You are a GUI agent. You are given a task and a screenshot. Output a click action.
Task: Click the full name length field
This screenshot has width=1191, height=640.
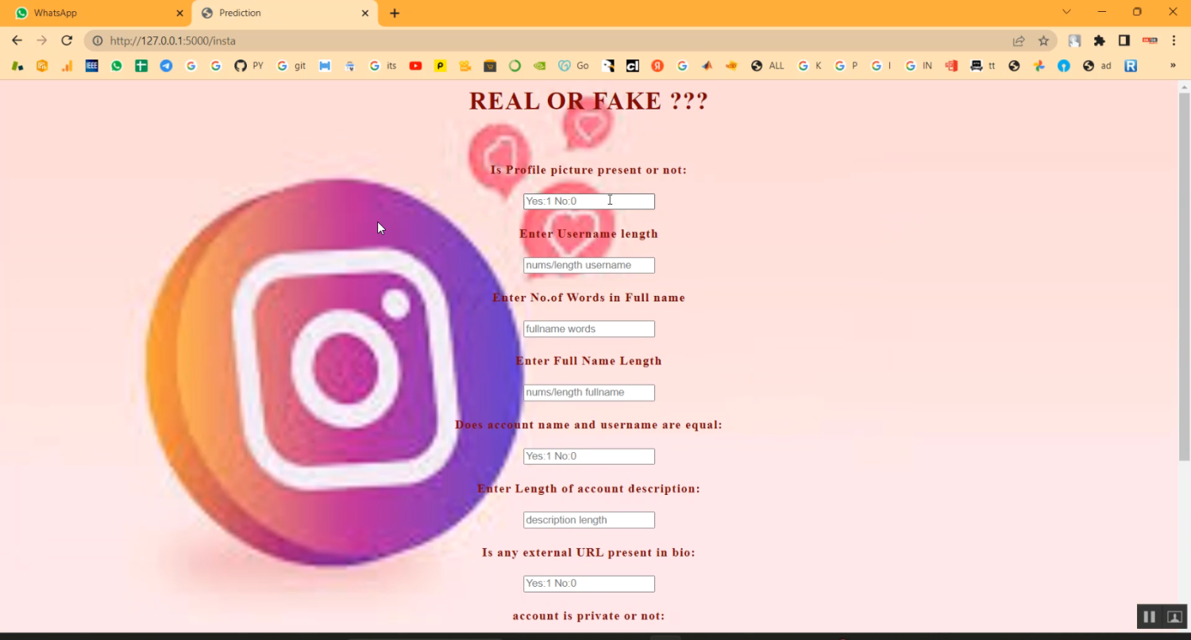point(589,393)
